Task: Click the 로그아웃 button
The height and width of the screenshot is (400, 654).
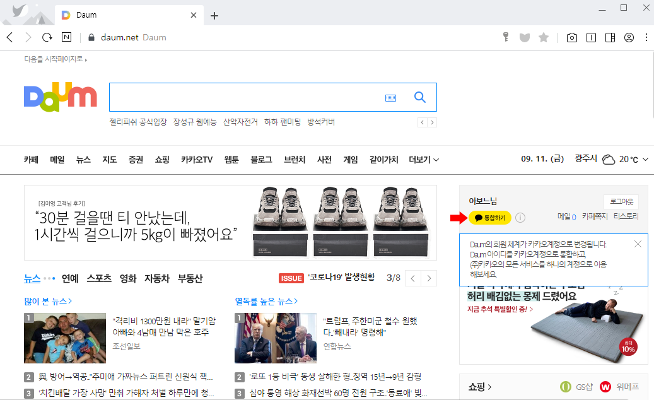Action: point(621,201)
